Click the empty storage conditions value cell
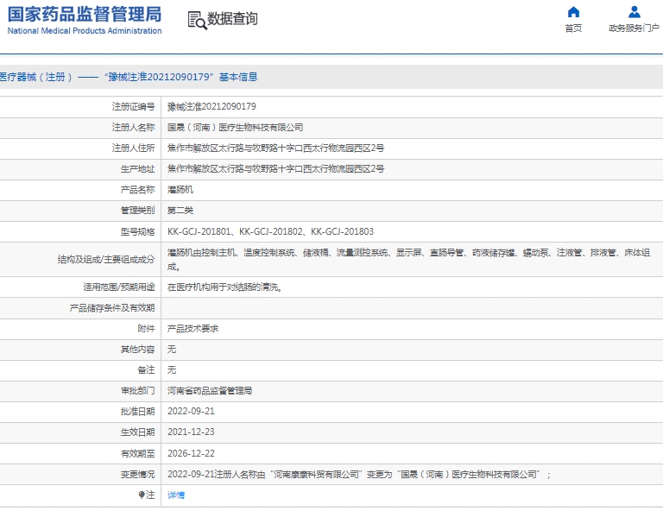This screenshot has width=663, height=511. (412, 308)
